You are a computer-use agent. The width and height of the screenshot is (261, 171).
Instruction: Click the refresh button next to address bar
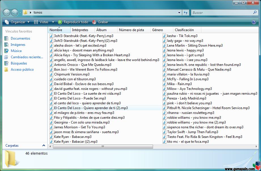tap(186, 13)
